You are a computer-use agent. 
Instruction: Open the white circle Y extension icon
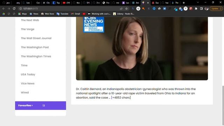[x=185, y=8]
